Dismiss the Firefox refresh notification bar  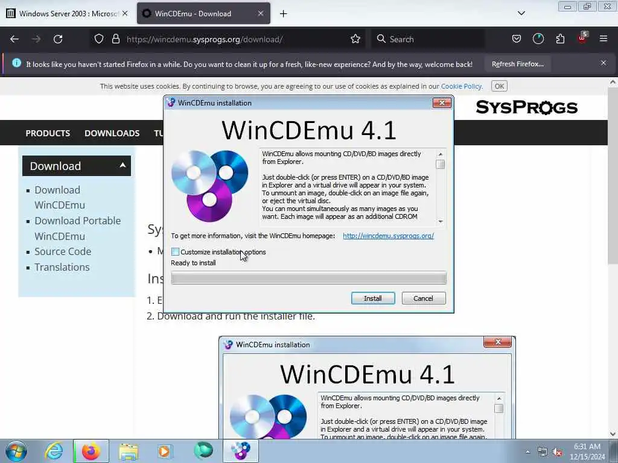click(x=604, y=63)
